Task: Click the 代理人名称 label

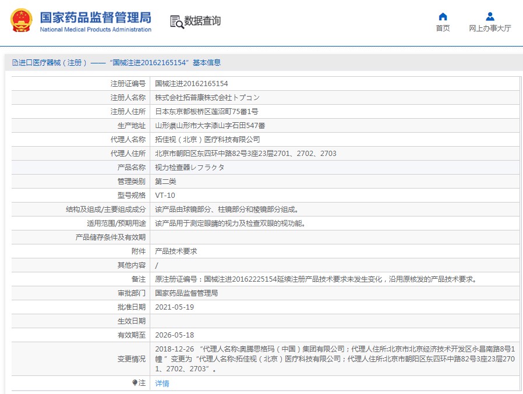Action: pos(128,140)
